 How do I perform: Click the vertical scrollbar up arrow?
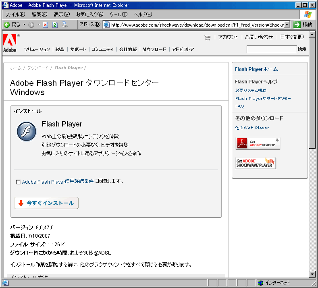click(312, 34)
